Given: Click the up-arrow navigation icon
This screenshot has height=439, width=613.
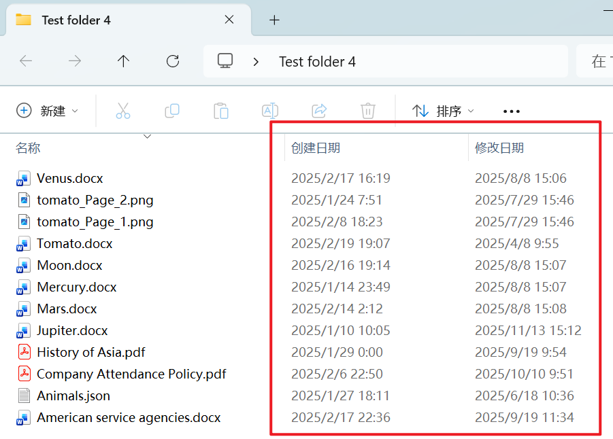Looking at the screenshot, I should click(123, 60).
